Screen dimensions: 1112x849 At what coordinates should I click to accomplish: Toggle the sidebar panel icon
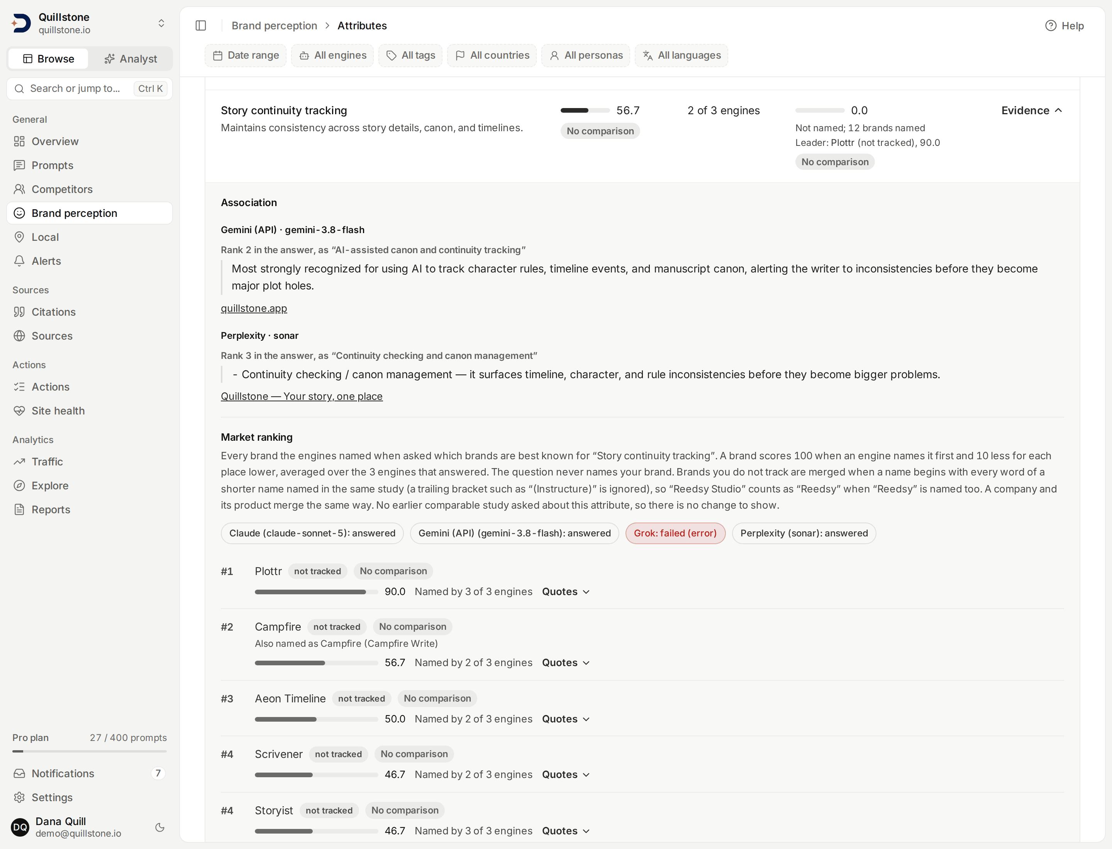[201, 25]
